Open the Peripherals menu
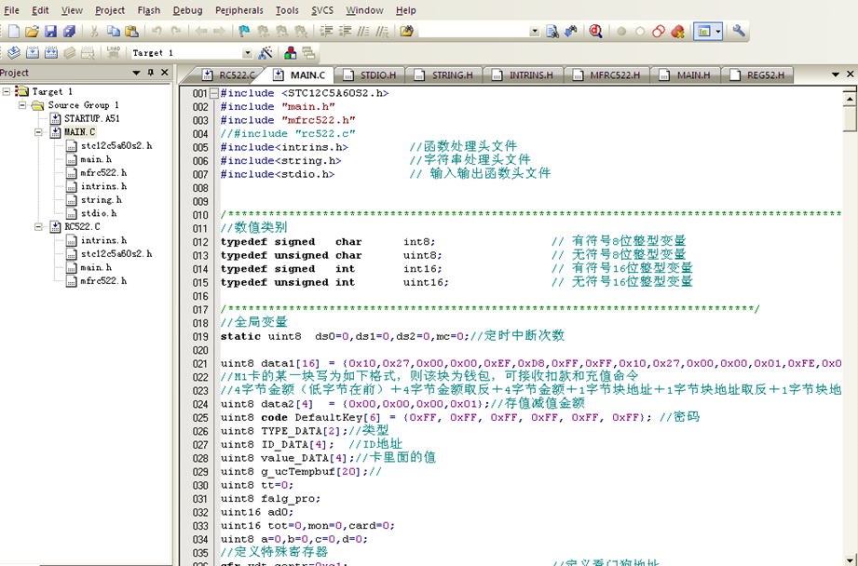 tap(238, 10)
